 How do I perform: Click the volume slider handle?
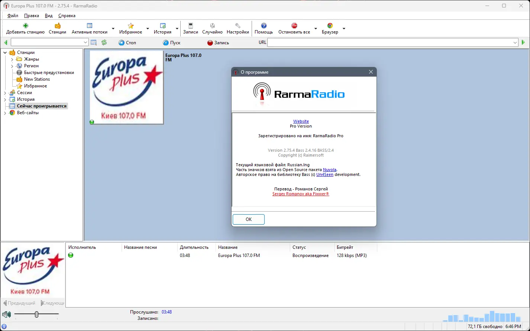tap(36, 315)
